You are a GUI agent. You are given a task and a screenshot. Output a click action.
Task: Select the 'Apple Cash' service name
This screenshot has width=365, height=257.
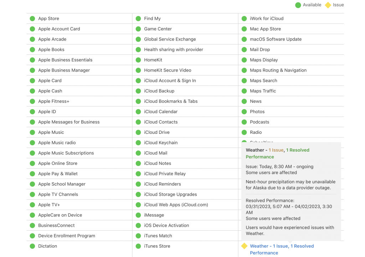pos(50,91)
